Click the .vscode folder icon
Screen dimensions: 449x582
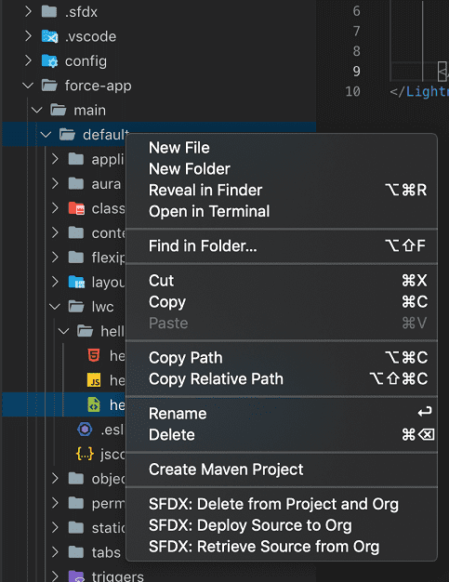49,36
